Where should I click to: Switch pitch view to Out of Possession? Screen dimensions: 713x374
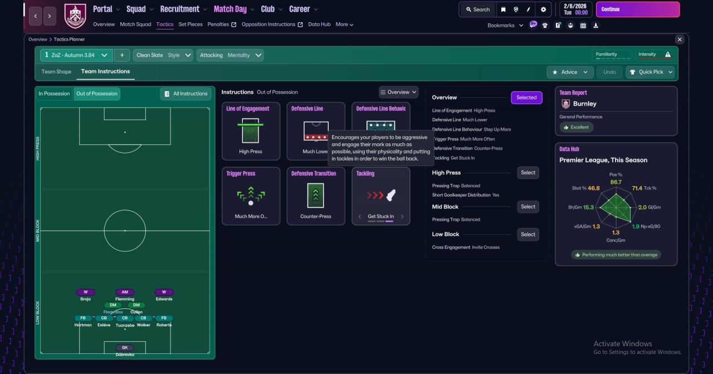(97, 93)
